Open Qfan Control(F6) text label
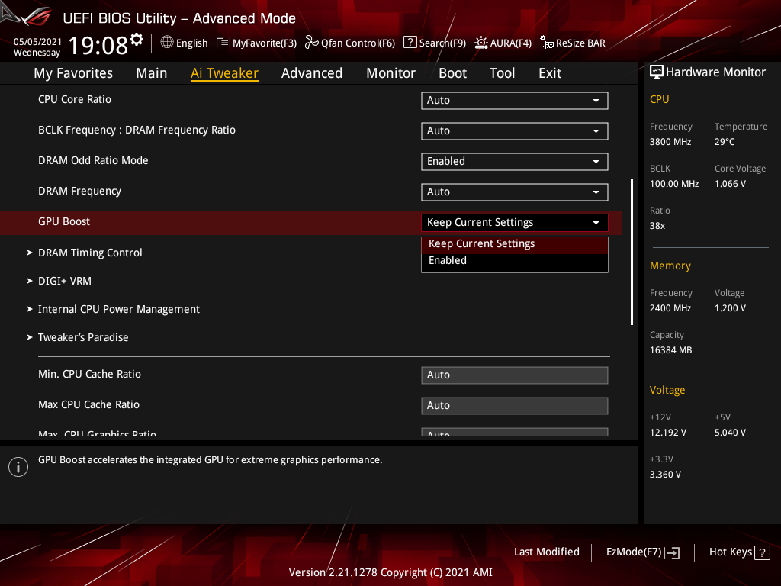The image size is (781, 586). pos(358,43)
